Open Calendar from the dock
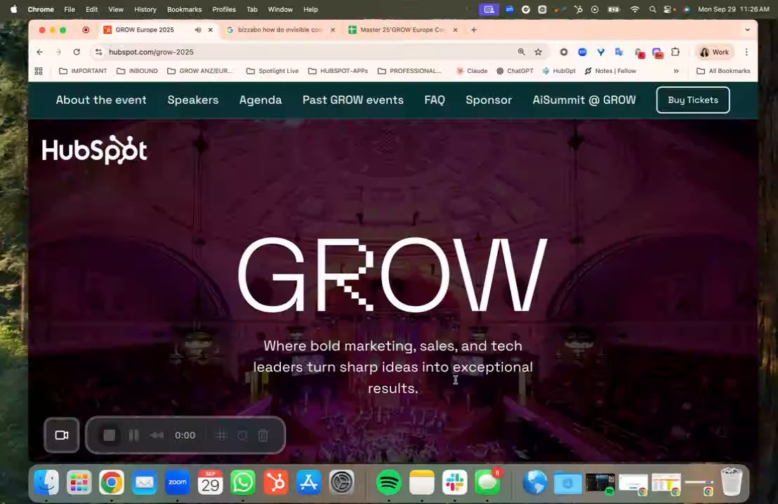Screen dimensions: 778x504 click(211, 482)
